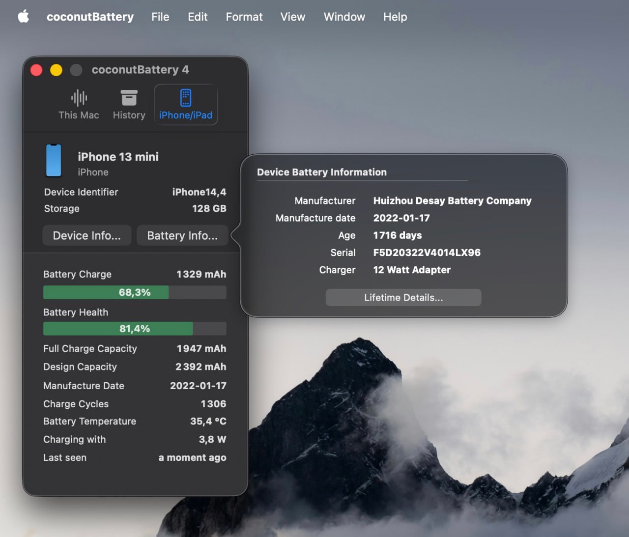Open the Format menu
Image resolution: width=629 pixels, height=537 pixels.
point(244,17)
